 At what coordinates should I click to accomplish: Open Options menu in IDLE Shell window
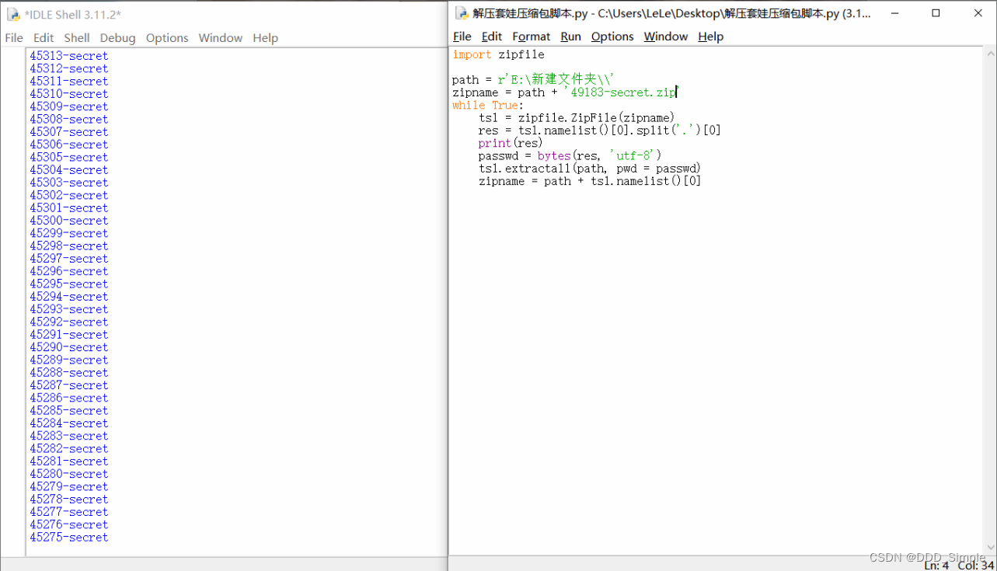point(167,37)
